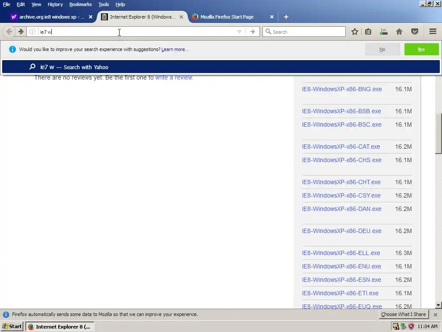Image resolution: width=442 pixels, height=332 pixels.
Task: Download IE8-WindowsXP-x86-CHS.exe
Action: 342,160
